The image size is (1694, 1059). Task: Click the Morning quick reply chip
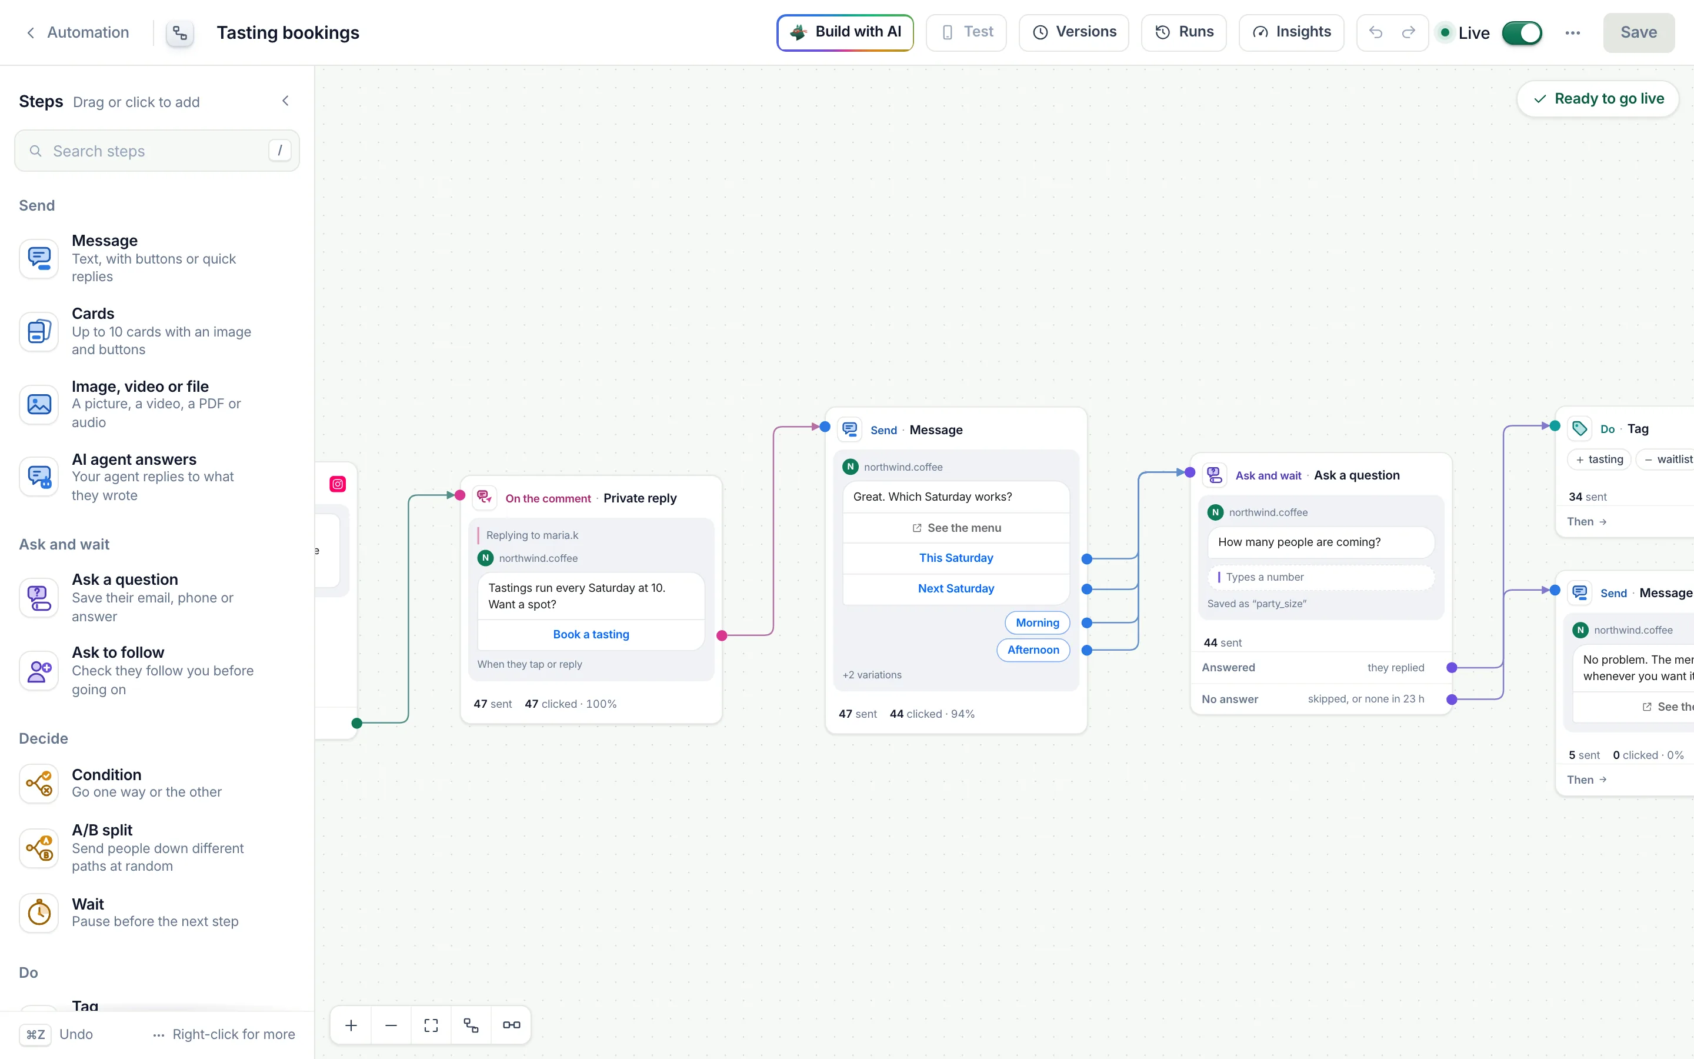1038,622
